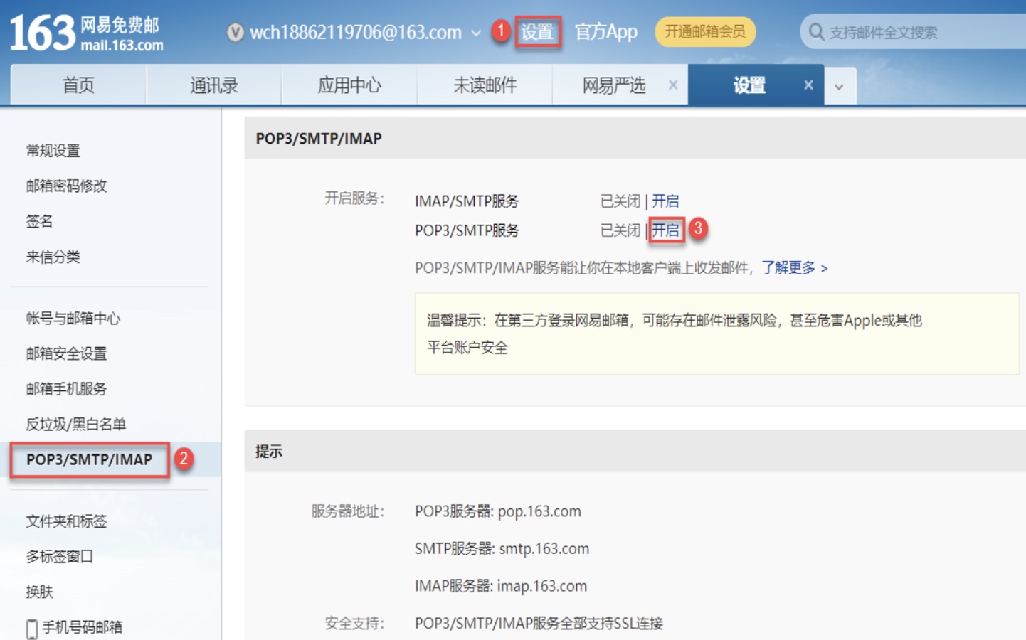Image resolution: width=1026 pixels, height=640 pixels.
Task: Click the POP3/SMTP/IMAP section heading in the main panel
Action: coord(319,139)
